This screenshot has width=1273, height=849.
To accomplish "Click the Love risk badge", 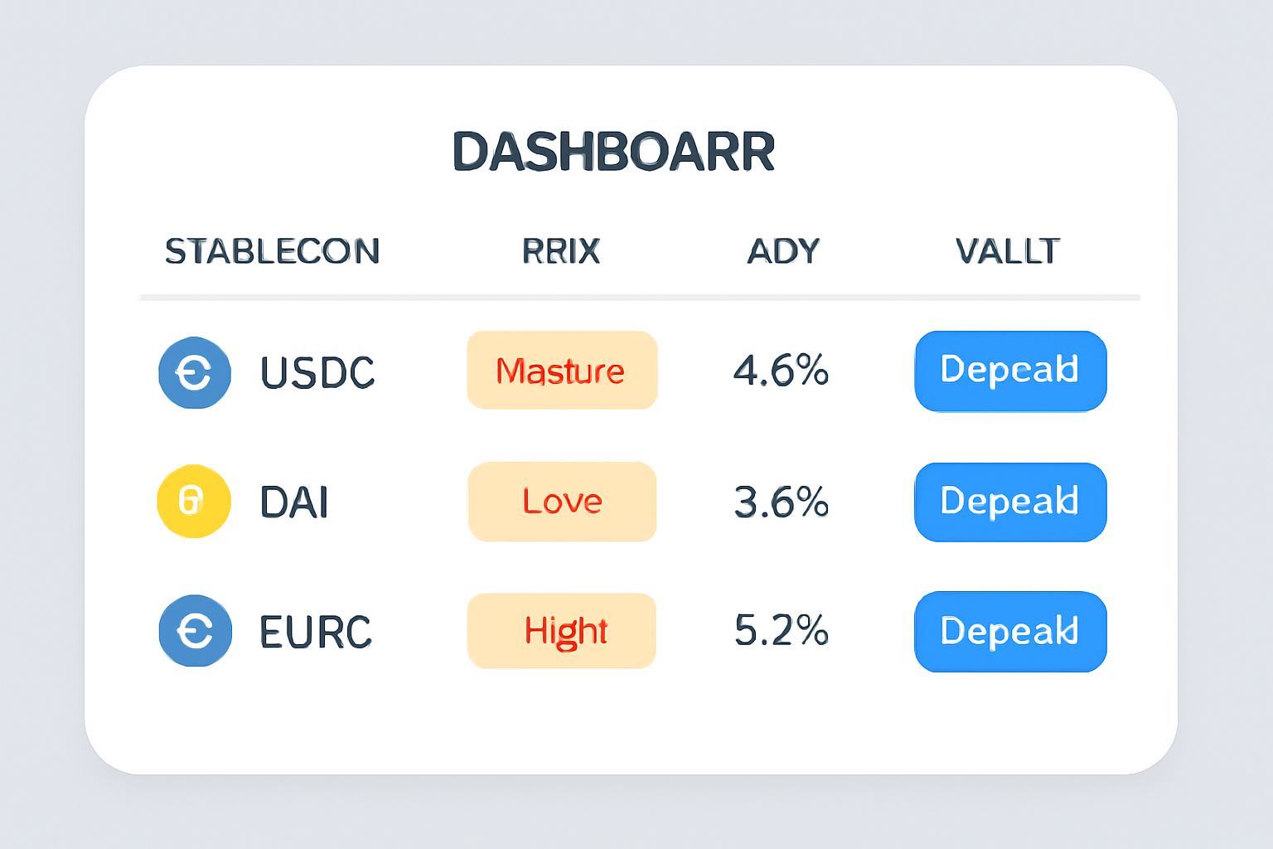I will pyautogui.click(x=562, y=502).
